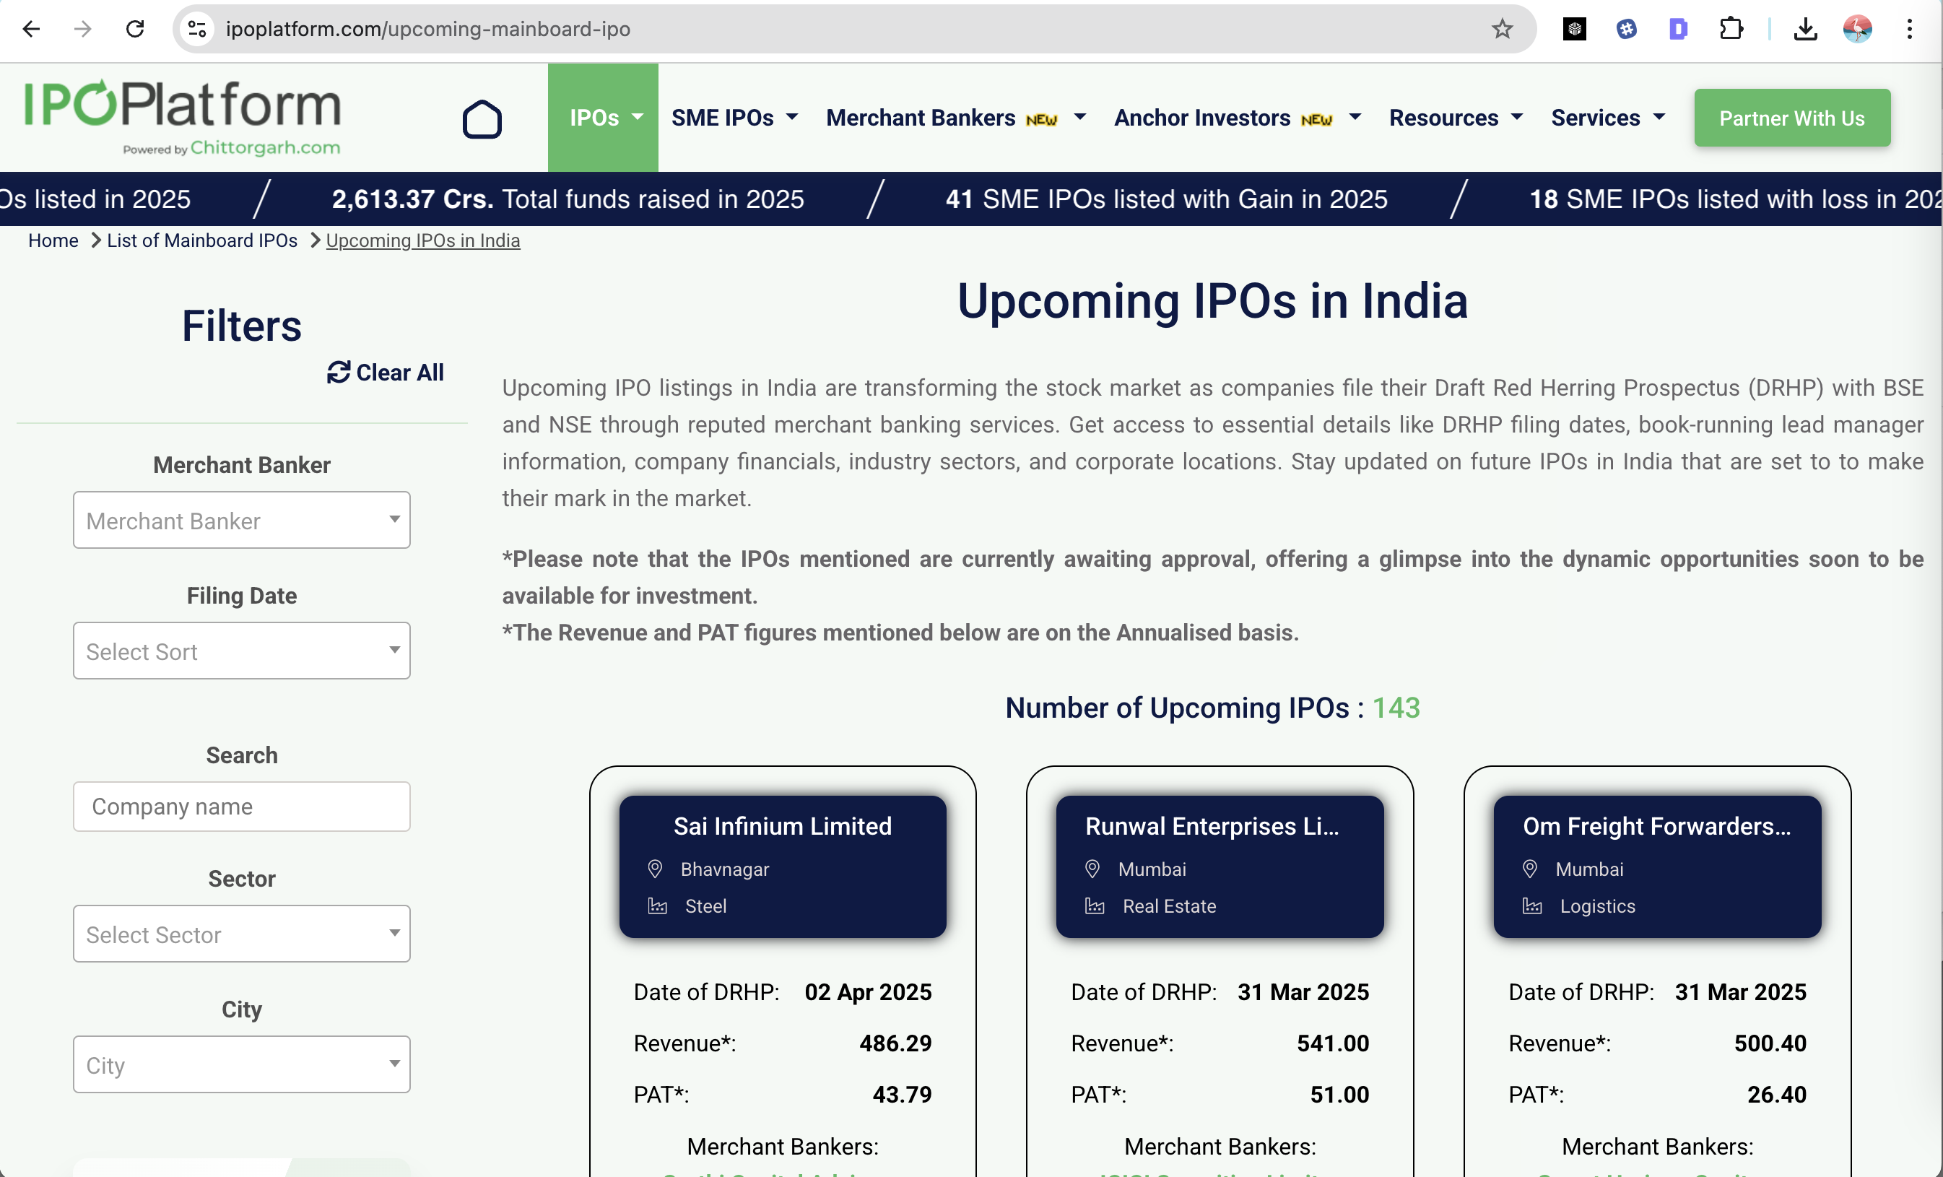Click the Bhavnagar location text
1943x1177 pixels.
[x=725, y=869]
